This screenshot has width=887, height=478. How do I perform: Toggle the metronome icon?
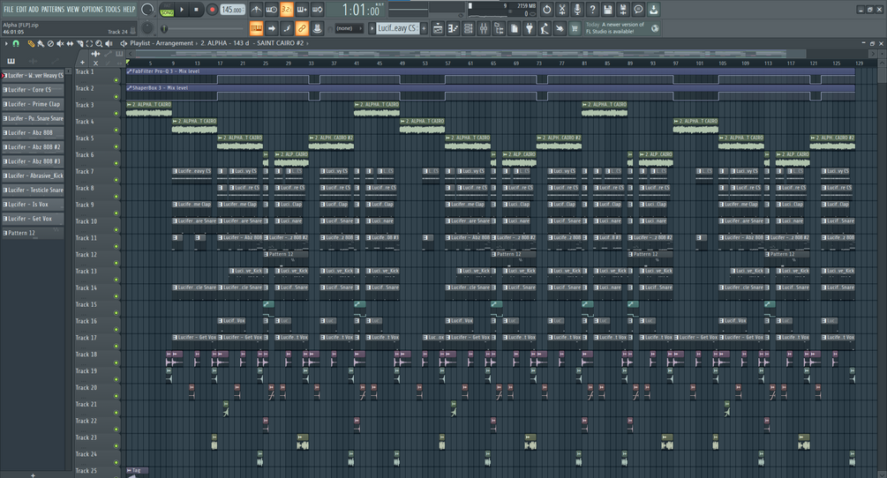pyautogui.click(x=256, y=10)
